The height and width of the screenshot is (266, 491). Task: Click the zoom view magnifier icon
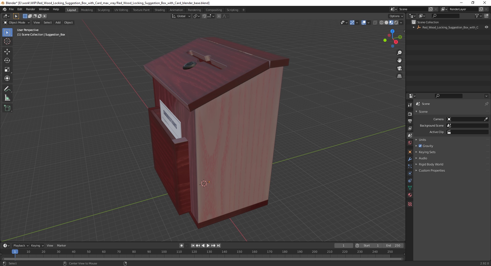(399, 53)
